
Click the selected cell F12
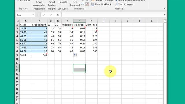pyautogui.click(x=79, y=66)
